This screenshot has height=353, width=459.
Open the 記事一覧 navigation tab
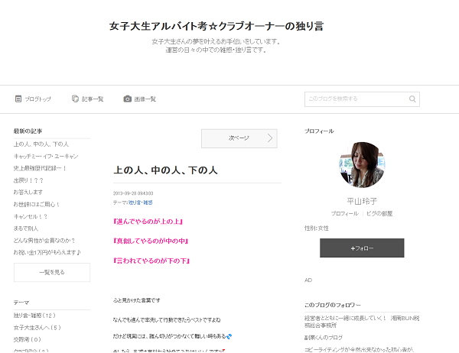(x=92, y=99)
